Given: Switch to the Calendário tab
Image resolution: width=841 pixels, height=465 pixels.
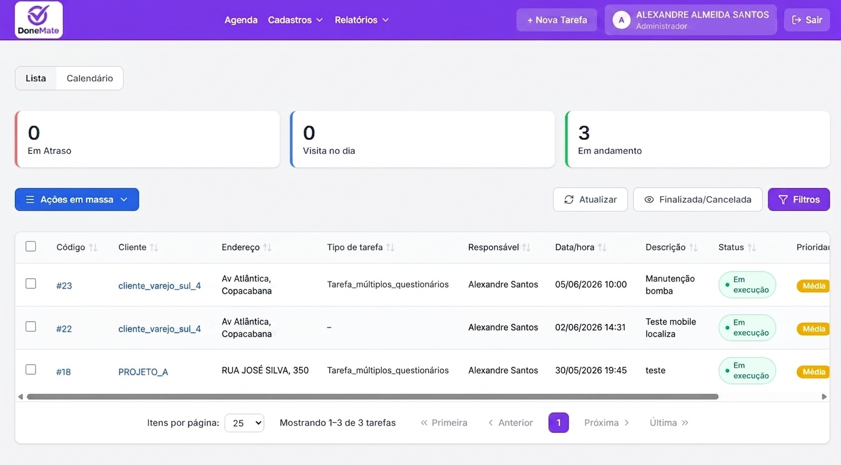Looking at the screenshot, I should coord(90,78).
